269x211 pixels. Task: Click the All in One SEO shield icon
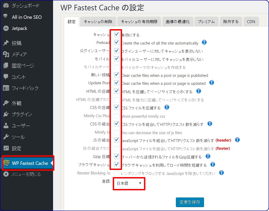pyautogui.click(x=6, y=16)
